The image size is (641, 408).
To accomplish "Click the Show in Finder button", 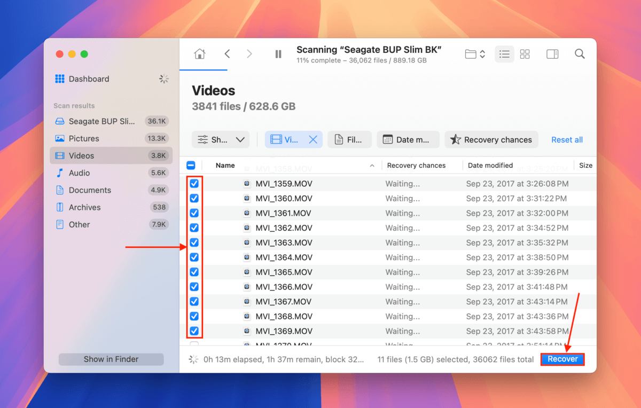I will point(111,359).
